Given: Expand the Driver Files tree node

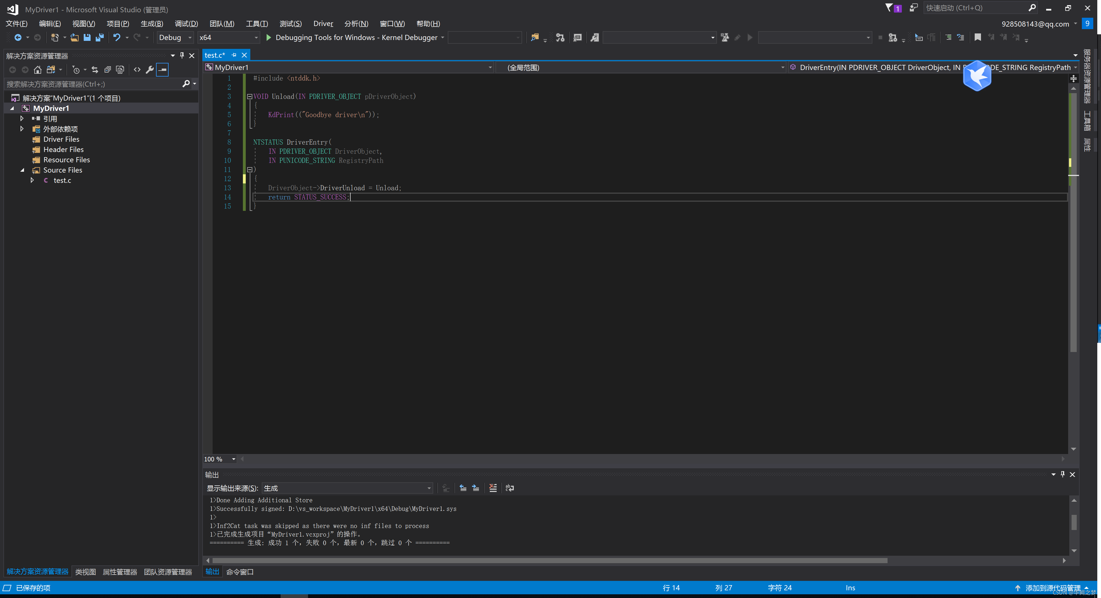Looking at the screenshot, I should coord(22,139).
